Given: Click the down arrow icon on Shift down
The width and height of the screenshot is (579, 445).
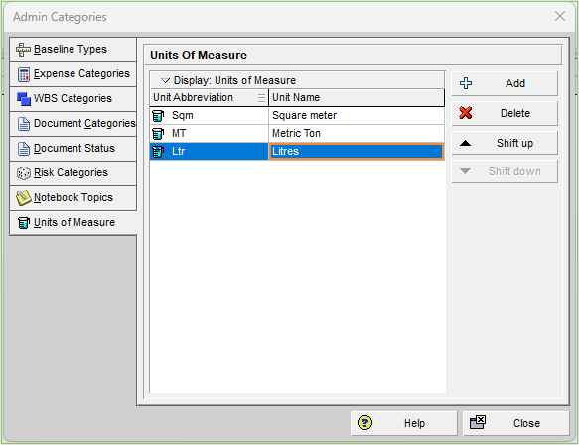Looking at the screenshot, I should [465, 171].
